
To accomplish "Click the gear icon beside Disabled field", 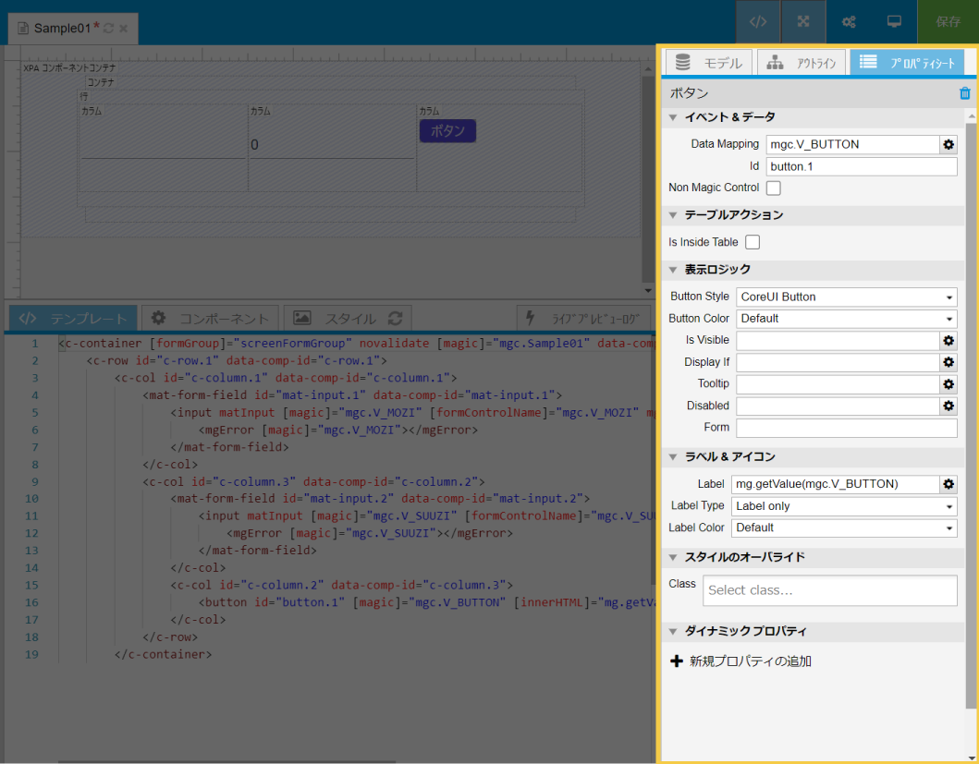I will pyautogui.click(x=948, y=406).
